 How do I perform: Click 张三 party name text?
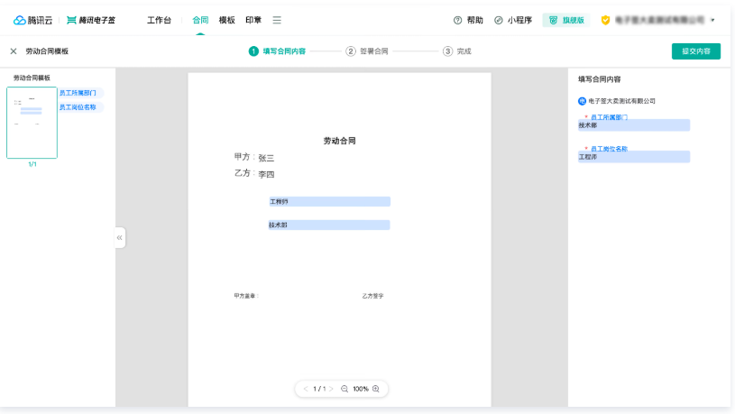(266, 158)
